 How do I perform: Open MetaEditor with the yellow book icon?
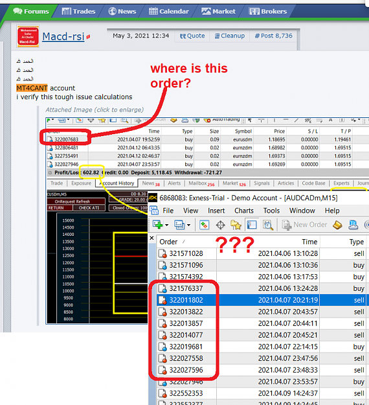point(337,225)
